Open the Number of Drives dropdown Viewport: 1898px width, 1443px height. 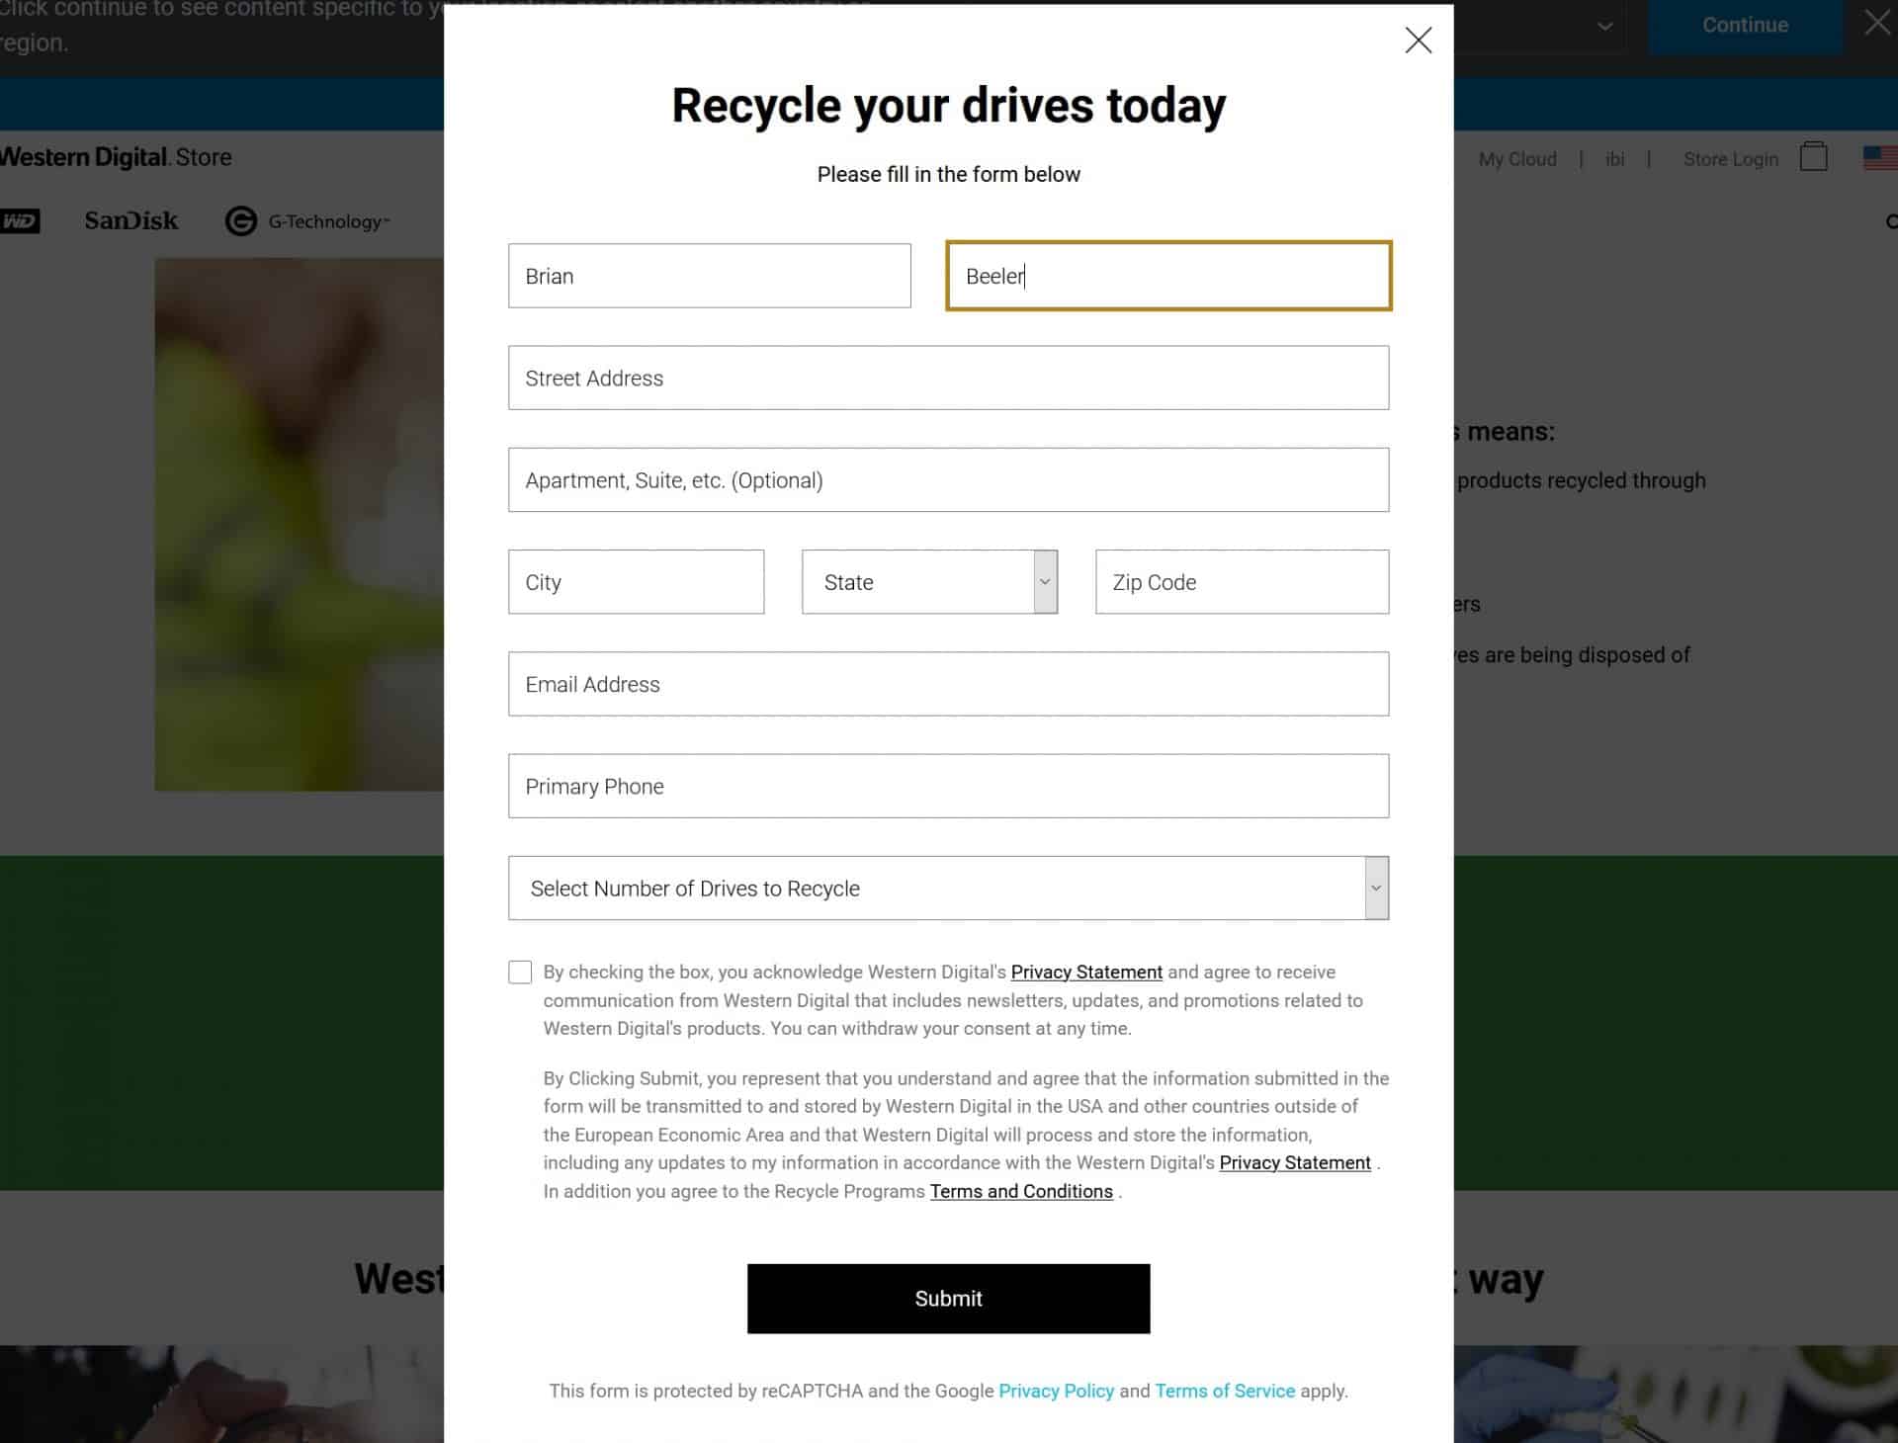(949, 887)
